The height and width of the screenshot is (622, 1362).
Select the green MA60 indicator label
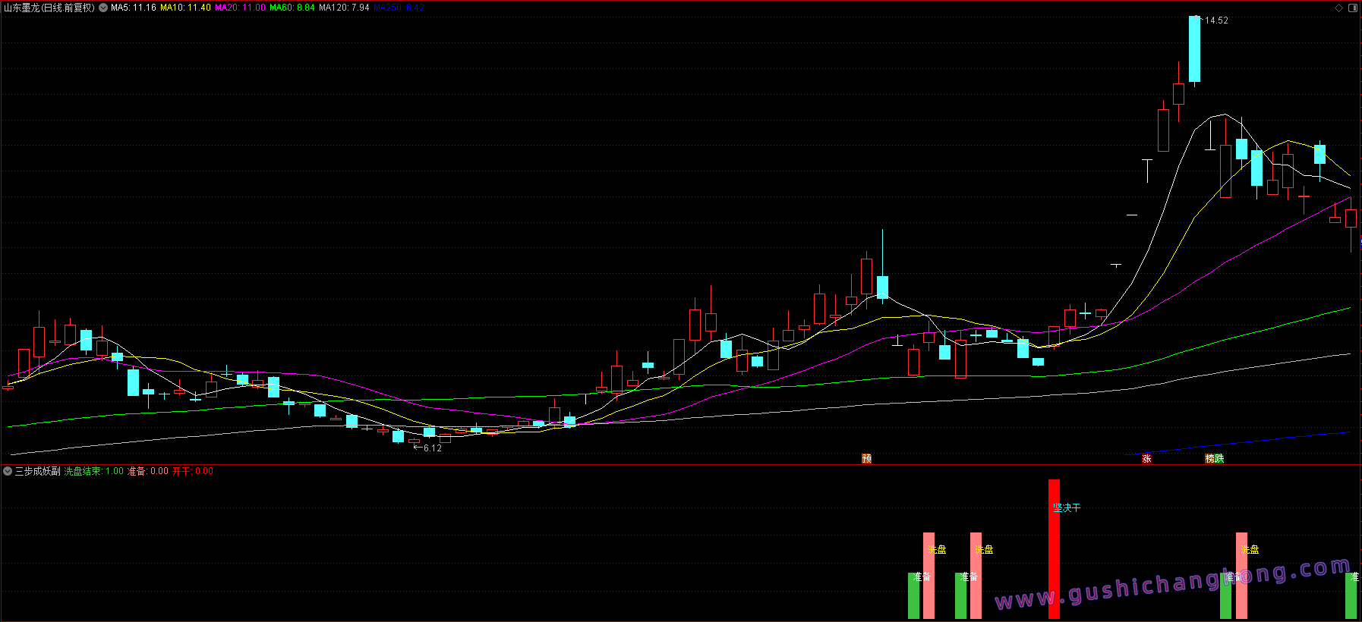pos(292,8)
